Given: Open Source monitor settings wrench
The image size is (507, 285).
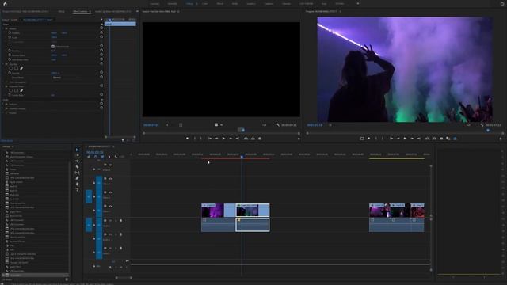Looking at the screenshot, I should pos(278,125).
